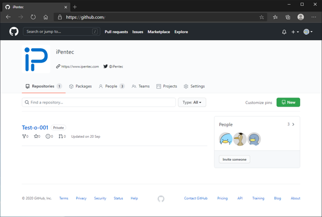Click the Help footer link
The width and height of the screenshot is (322, 217).
[134, 198]
